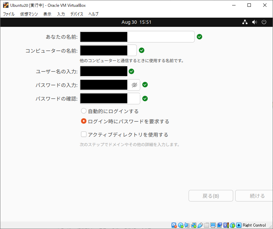Viewport: 273px width, 229px height.
Task: Click the volume icon in Ubuntu top bar
Action: 254,22
